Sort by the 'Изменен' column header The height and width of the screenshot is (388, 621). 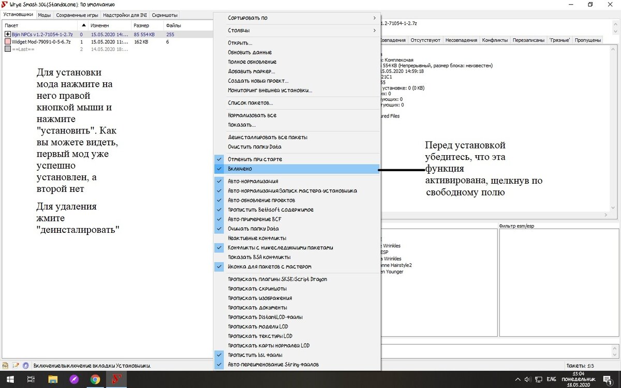click(110, 25)
